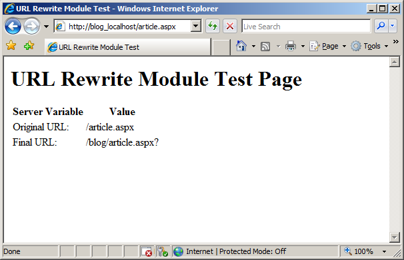Screen dimensions: 404x260
Task: Click the Internet zone globe icon
Action: click(x=178, y=251)
